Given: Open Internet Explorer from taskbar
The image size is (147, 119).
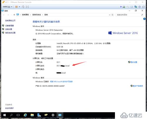Looking at the screenshot, I should [25, 115].
